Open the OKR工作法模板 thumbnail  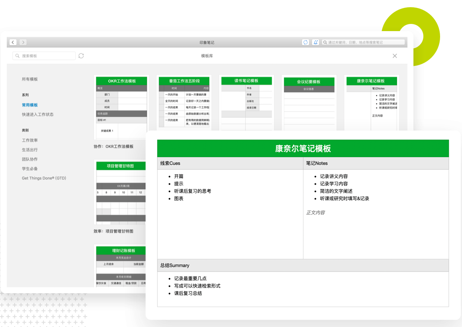pos(121,104)
